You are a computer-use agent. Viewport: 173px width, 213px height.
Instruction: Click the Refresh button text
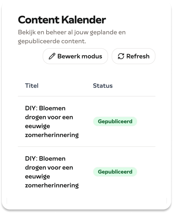click(138, 56)
